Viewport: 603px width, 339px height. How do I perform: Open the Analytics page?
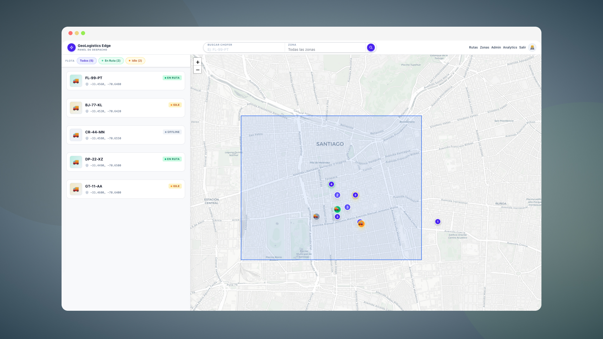(510, 47)
